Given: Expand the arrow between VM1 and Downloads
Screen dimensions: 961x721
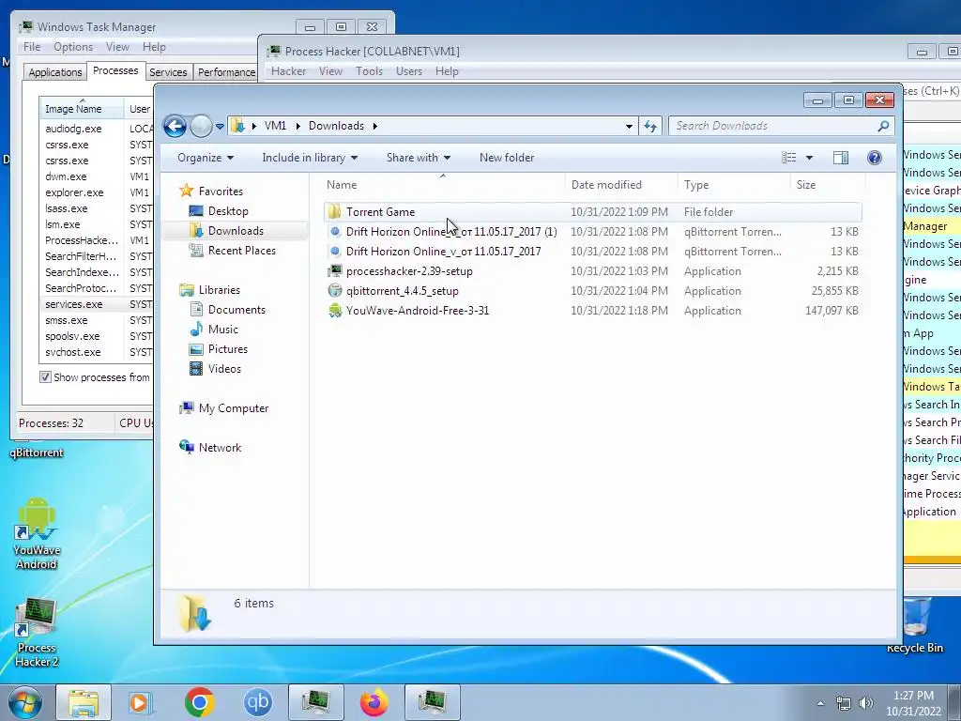Looking at the screenshot, I should (297, 126).
